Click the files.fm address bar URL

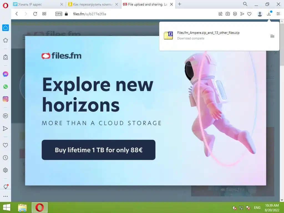coord(90,14)
